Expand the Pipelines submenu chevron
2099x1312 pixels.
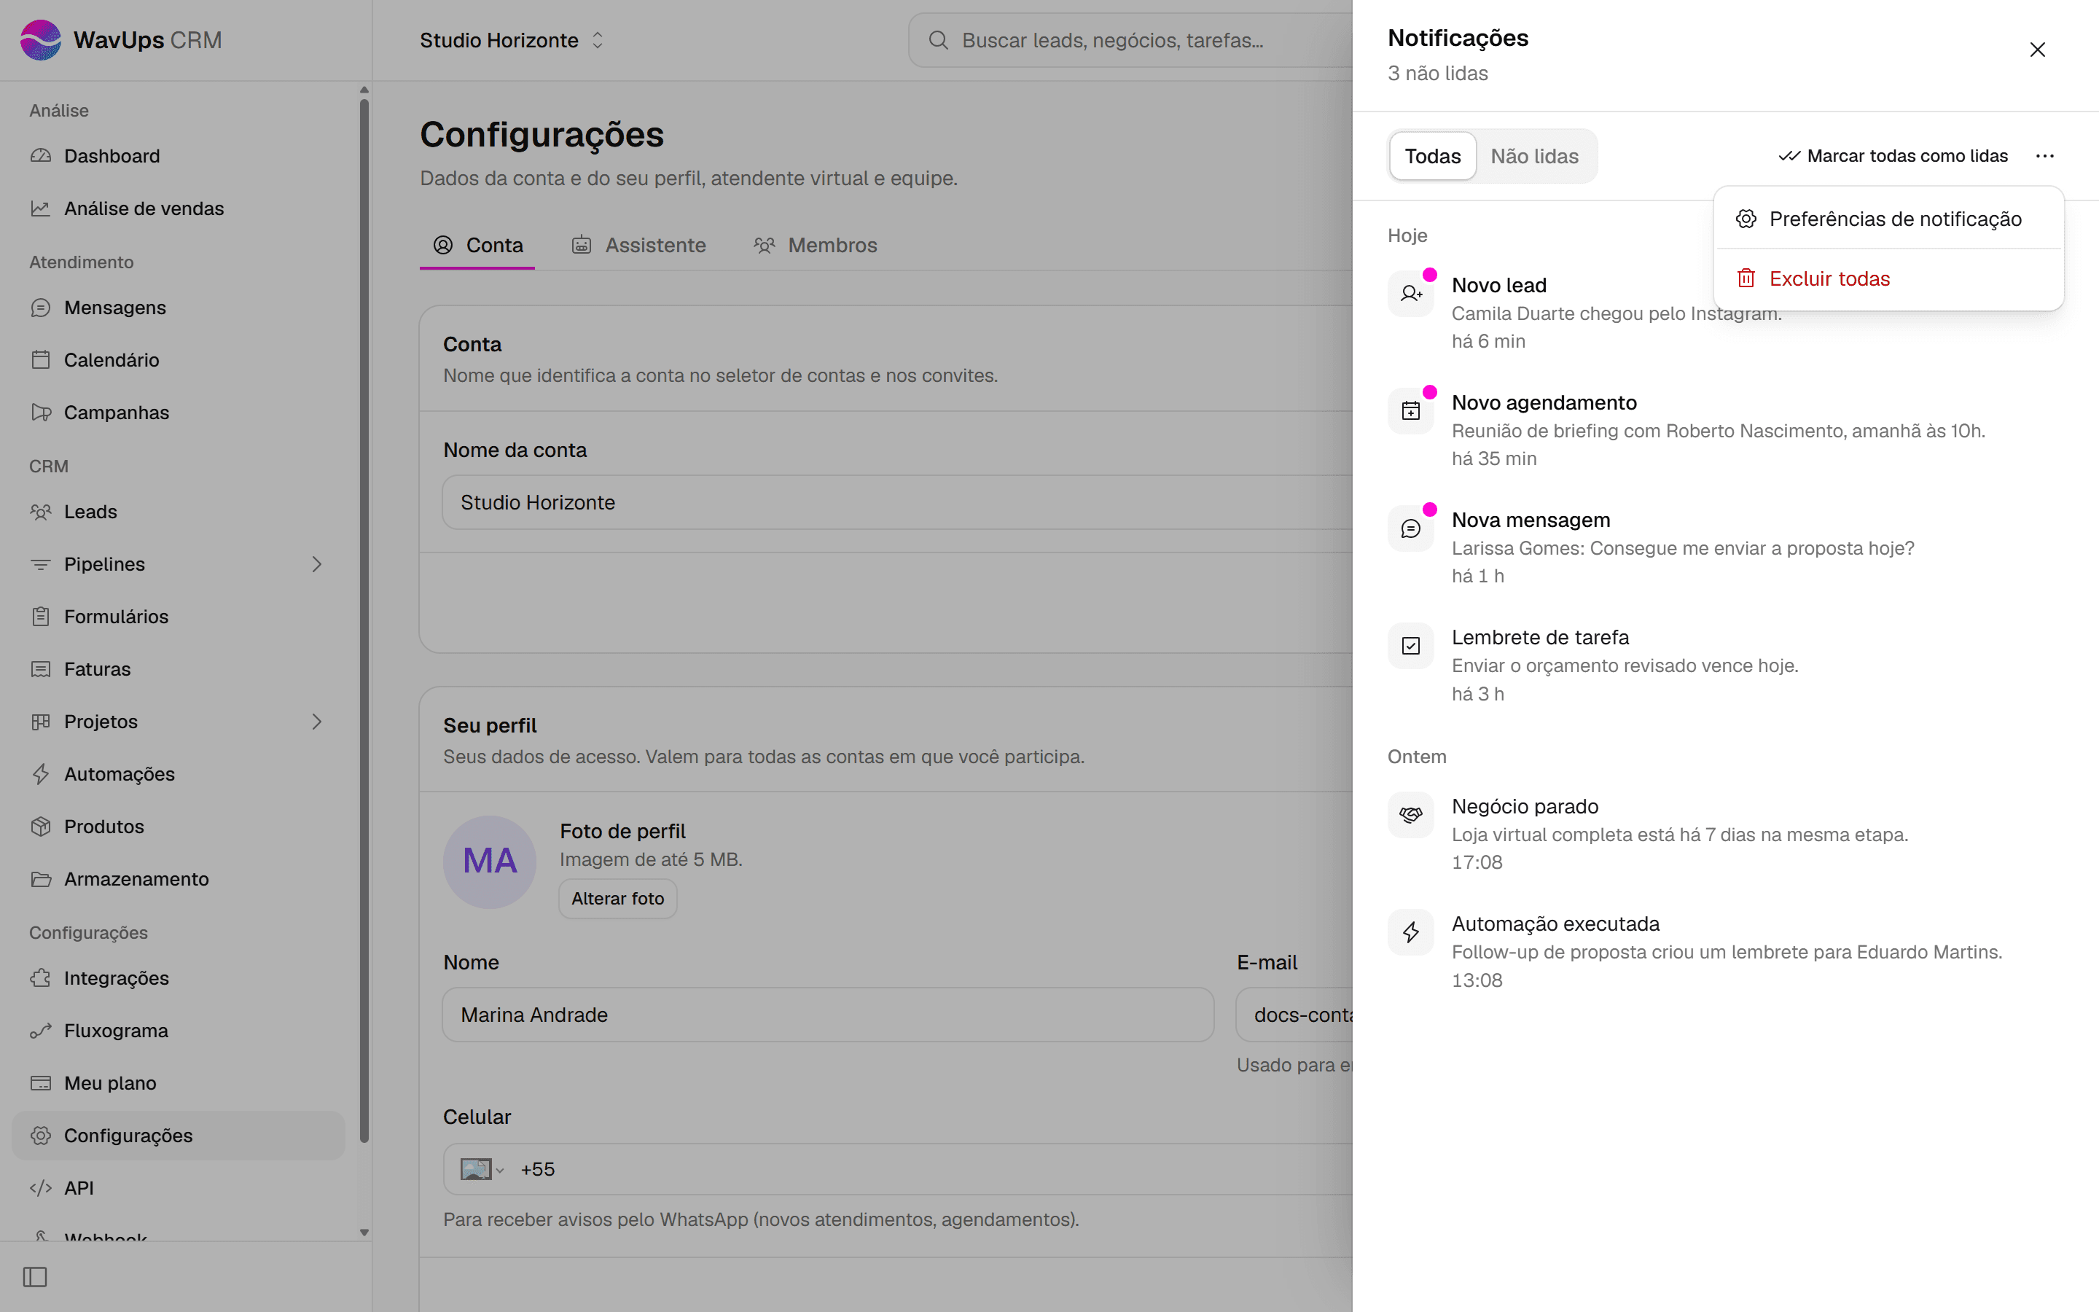click(x=316, y=564)
